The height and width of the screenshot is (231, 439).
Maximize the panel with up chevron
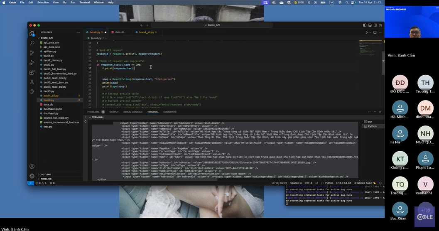point(375,112)
